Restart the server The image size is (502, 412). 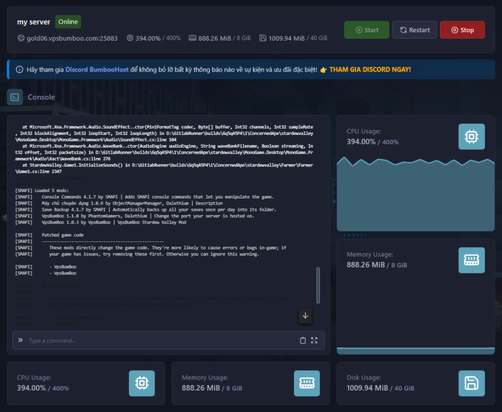(414, 30)
